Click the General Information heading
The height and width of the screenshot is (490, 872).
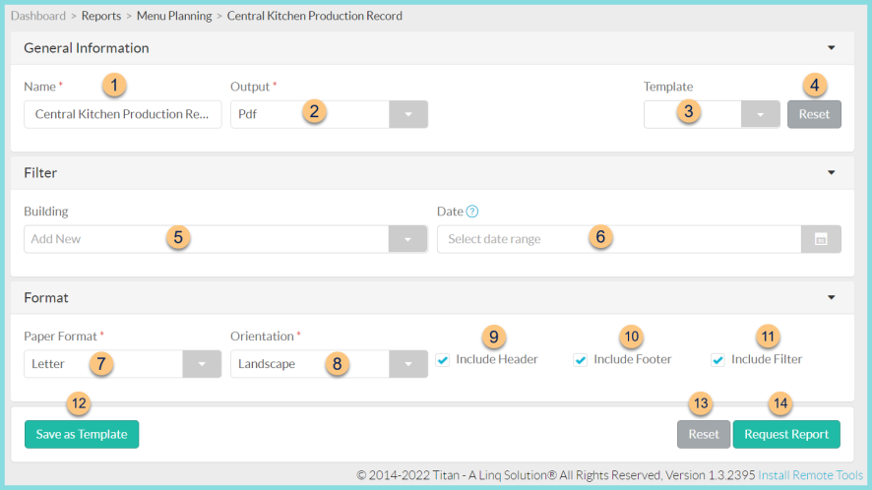point(87,48)
